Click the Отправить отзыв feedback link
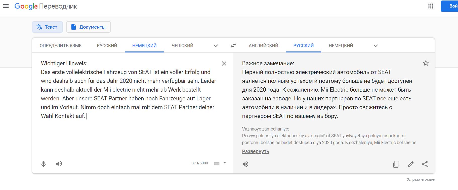The image size is (458, 190). [x=421, y=179]
